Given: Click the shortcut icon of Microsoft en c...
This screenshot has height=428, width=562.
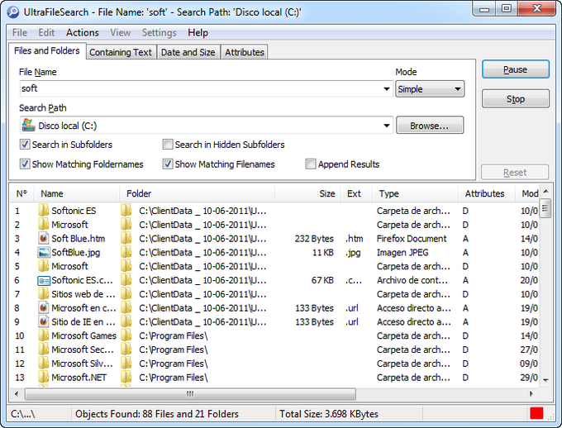Looking at the screenshot, I should (43, 308).
